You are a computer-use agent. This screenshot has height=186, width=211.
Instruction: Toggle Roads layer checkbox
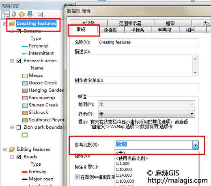pyautogui.click(x=19, y=157)
